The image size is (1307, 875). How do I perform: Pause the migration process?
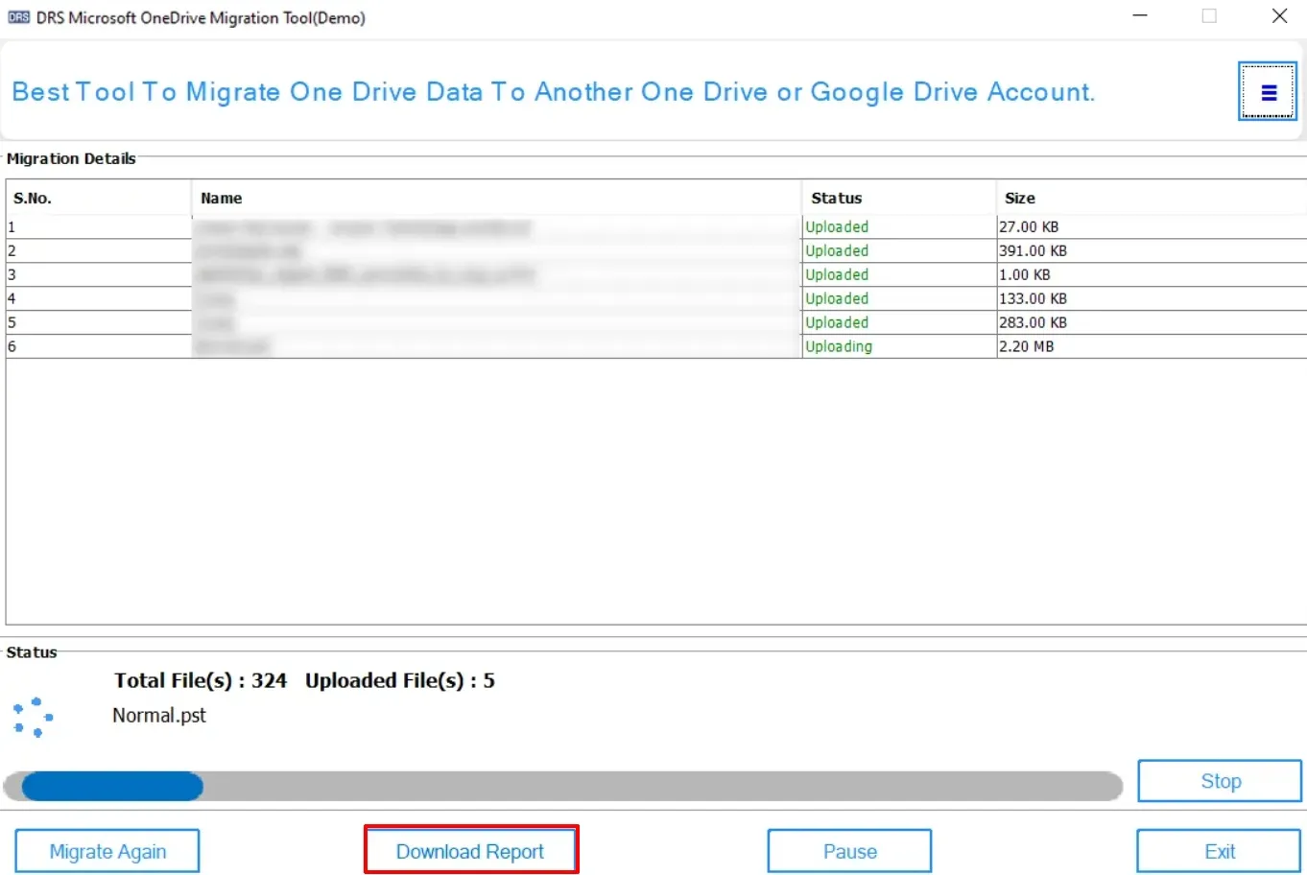click(849, 851)
